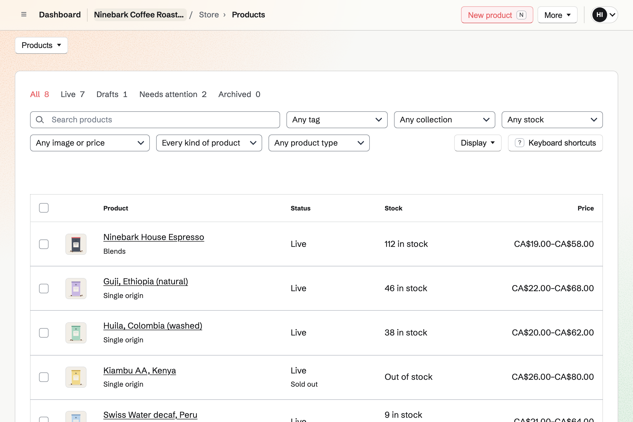
Task: Open the Huila, Colombia (washed) link
Action: click(153, 326)
